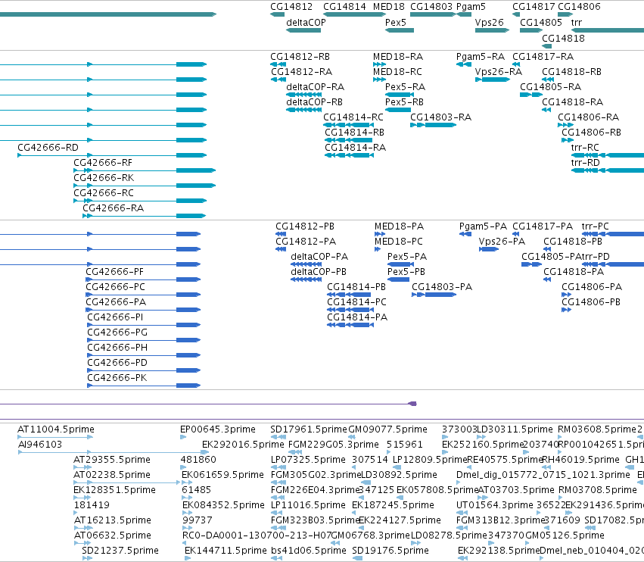Select the Pgam5 gene label
Image resolution: width=644 pixels, height=562 pixels.
(x=471, y=7)
